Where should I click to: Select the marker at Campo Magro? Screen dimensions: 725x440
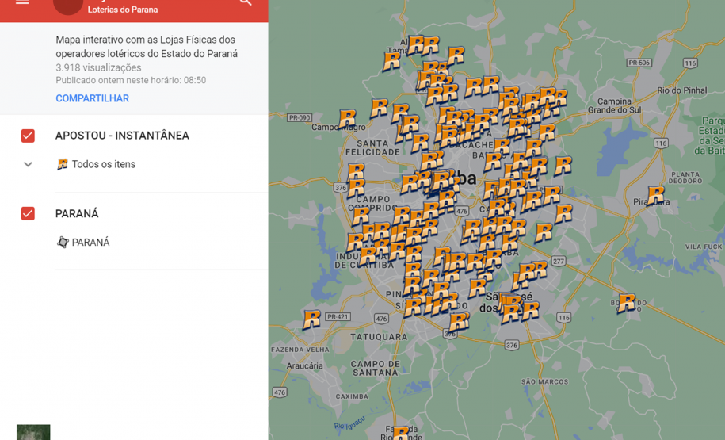[x=347, y=119]
